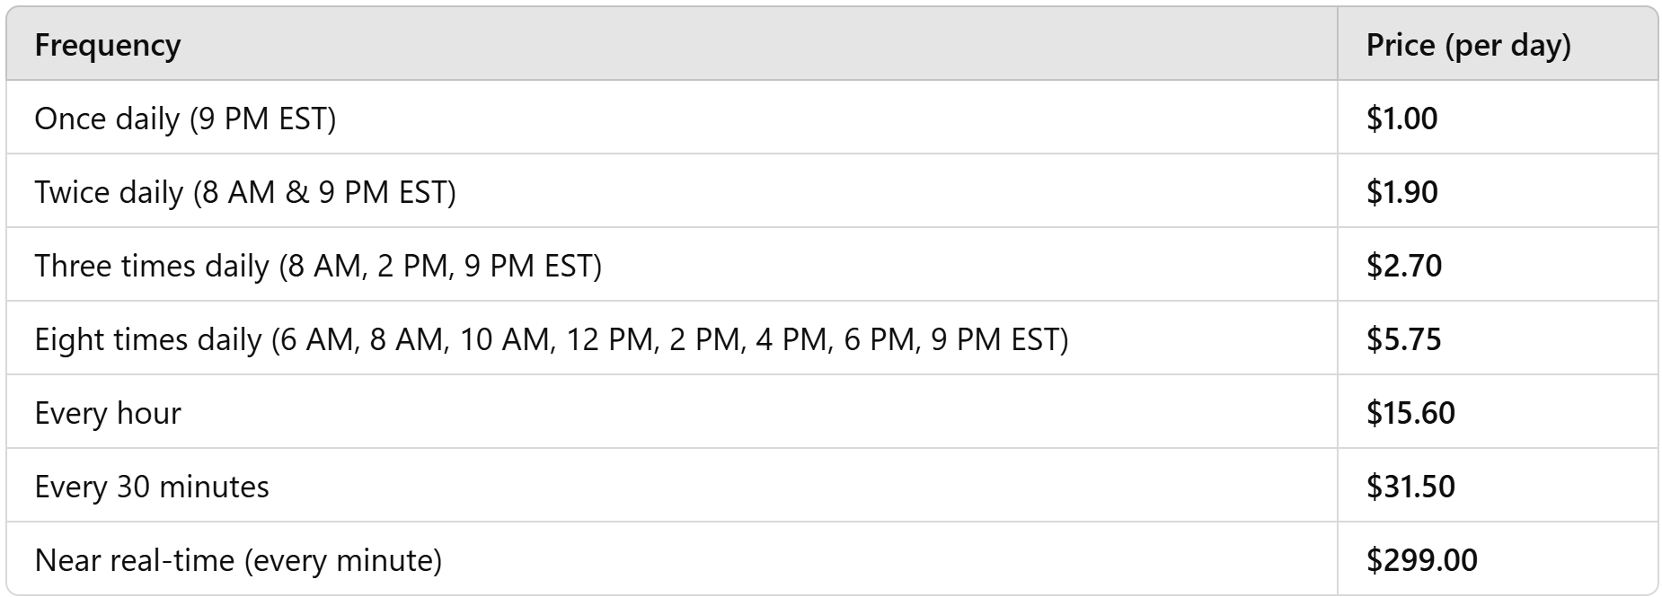
Task: Select the Three times daily frequency cell
Action: click(317, 266)
